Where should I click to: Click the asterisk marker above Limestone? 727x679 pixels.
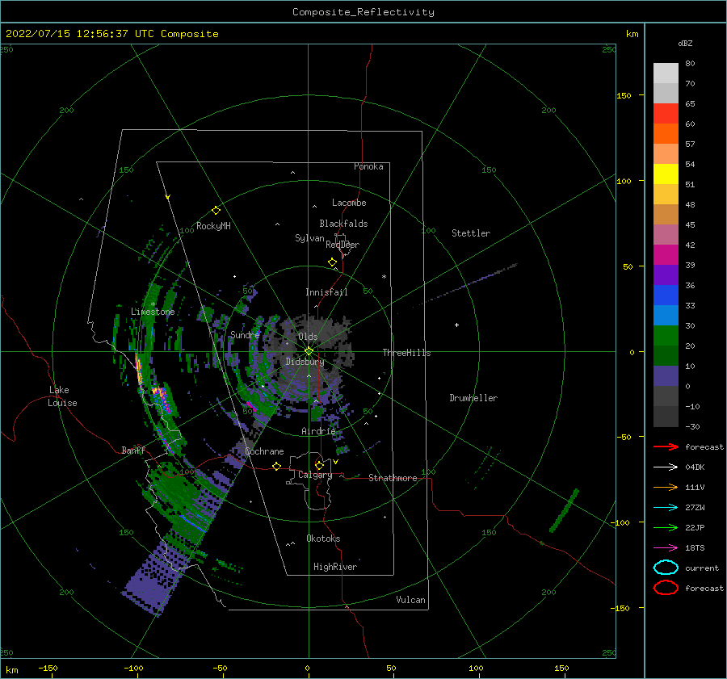pos(153,304)
